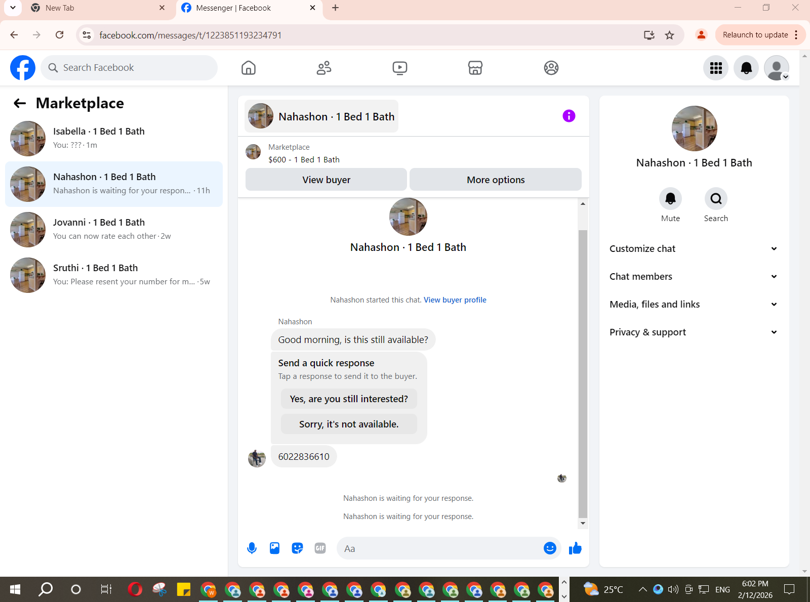Screen dimensions: 810x602
Task: Open the Chrome three-dot menu
Action: click(x=796, y=35)
